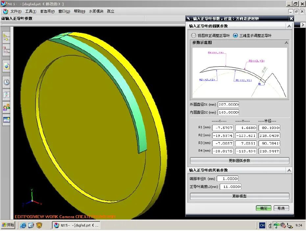Click the 更新模型 button
The image size is (306, 231).
240,196
